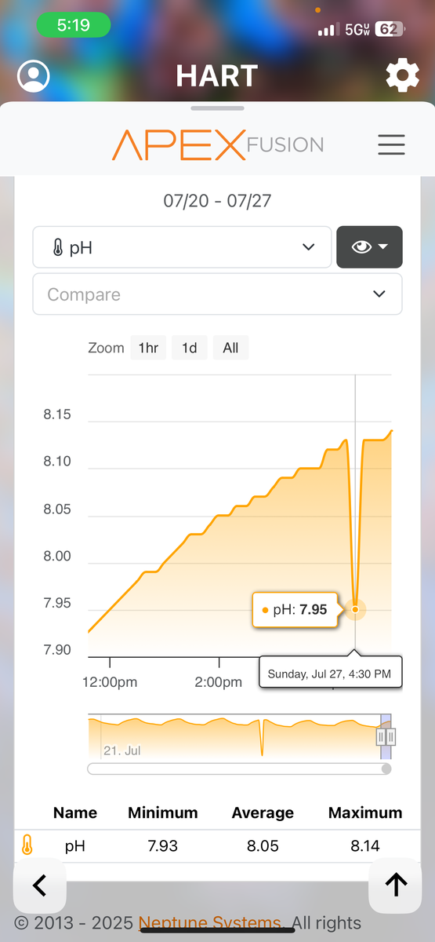Select the 1d zoom option

coord(190,348)
